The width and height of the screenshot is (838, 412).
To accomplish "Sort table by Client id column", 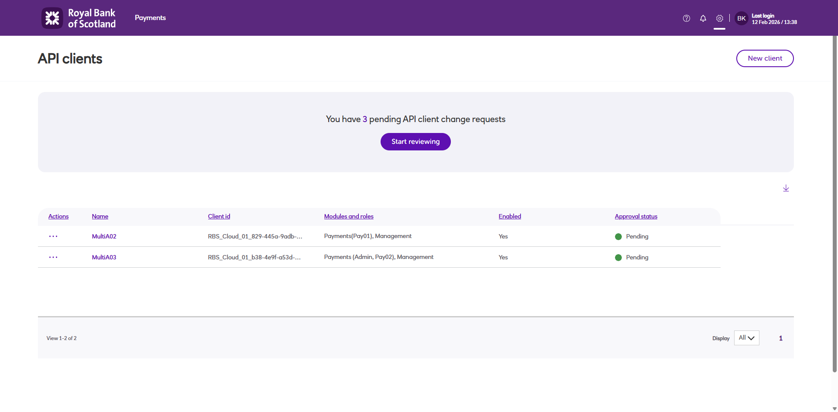I will pyautogui.click(x=219, y=216).
